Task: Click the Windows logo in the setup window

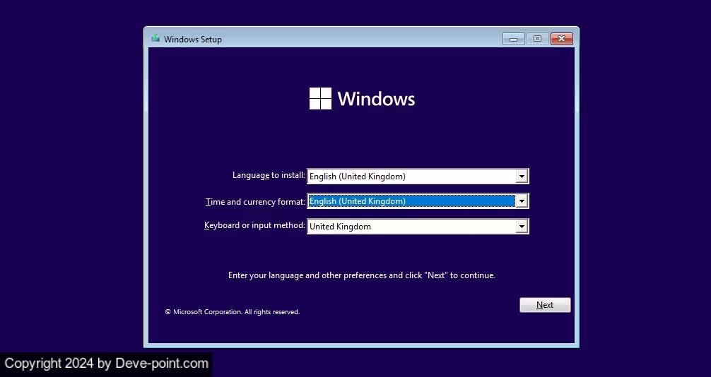Action: pos(362,98)
